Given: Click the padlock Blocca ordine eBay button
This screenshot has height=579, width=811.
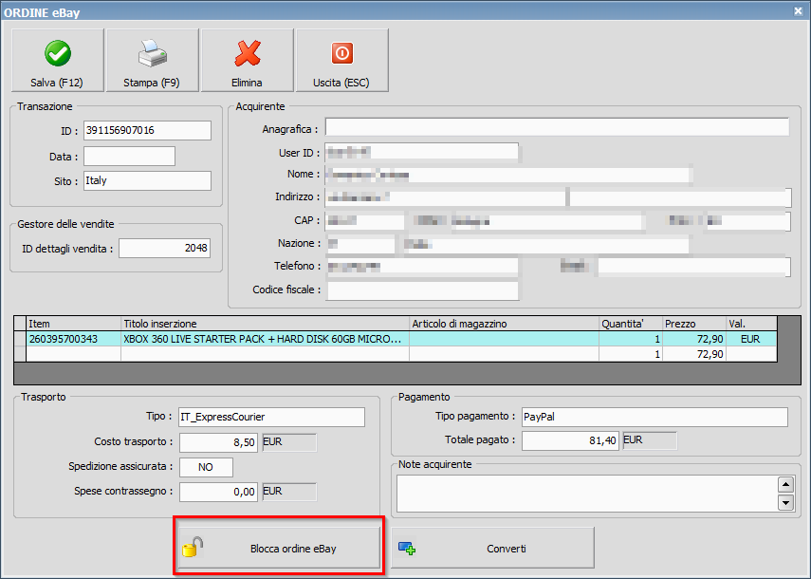Looking at the screenshot, I should pyautogui.click(x=279, y=548).
